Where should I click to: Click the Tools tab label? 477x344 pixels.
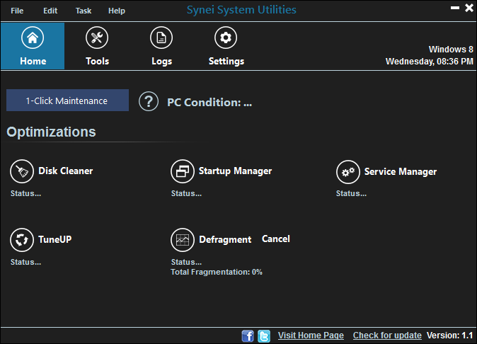pos(98,61)
